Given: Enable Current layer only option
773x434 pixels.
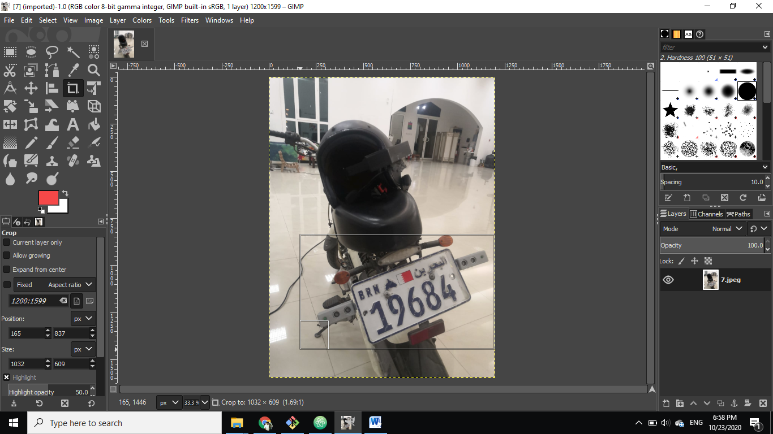Looking at the screenshot, I should 7,242.
